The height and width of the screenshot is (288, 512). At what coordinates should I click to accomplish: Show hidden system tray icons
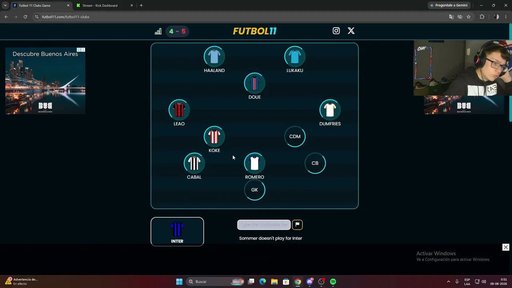point(448,282)
